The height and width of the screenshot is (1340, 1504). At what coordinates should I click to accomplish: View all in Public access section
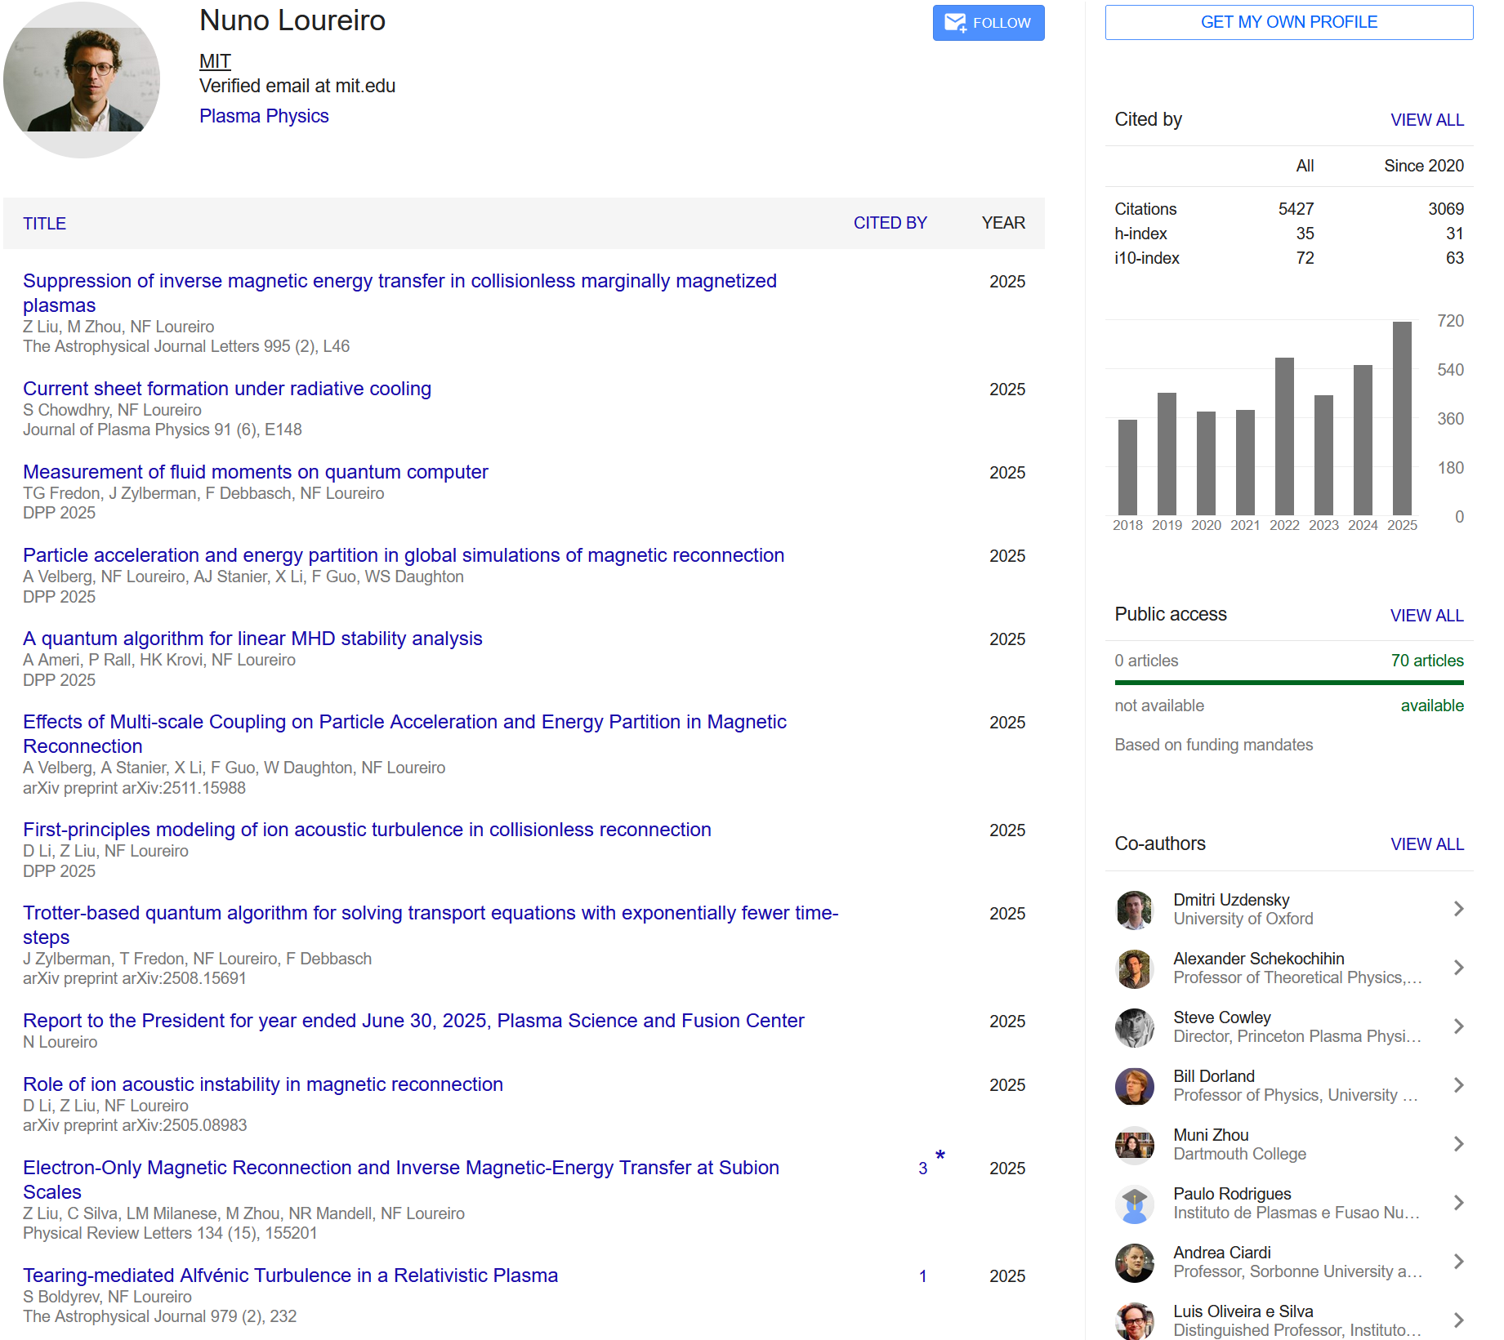pyautogui.click(x=1427, y=616)
